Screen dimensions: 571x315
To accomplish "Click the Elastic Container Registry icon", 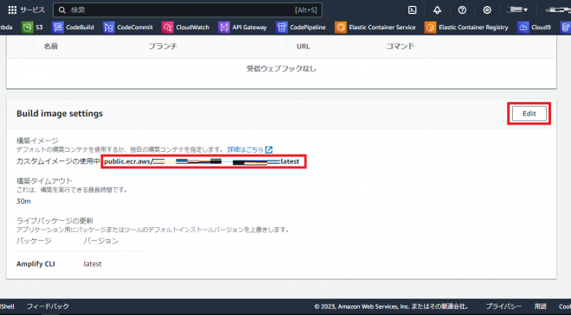I will click(430, 28).
